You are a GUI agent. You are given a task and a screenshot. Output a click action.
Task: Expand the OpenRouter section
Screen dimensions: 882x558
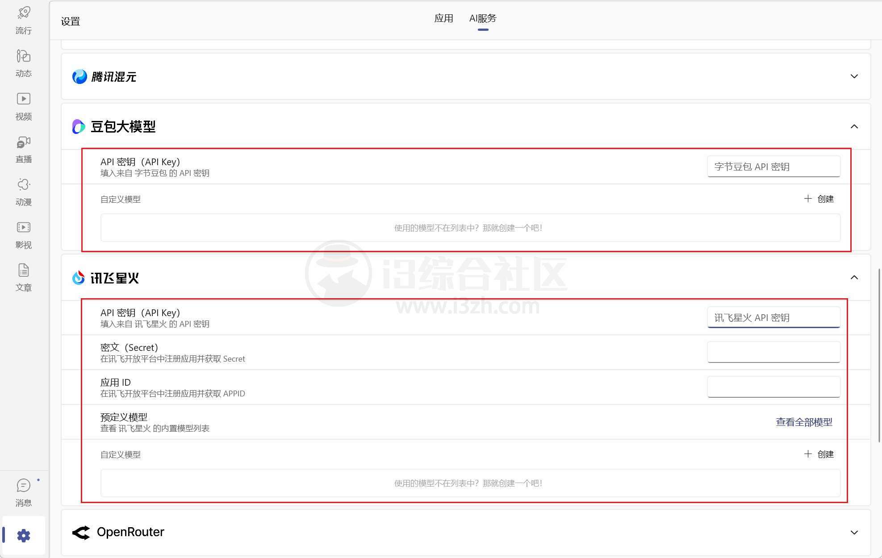click(855, 532)
